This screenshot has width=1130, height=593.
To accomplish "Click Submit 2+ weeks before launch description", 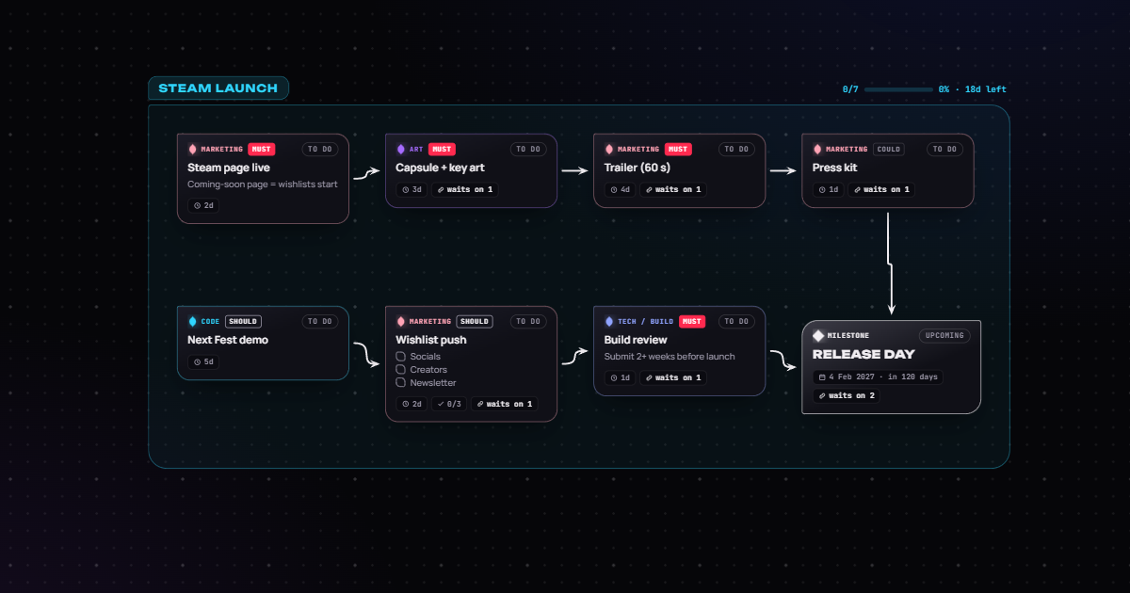I will tap(670, 357).
